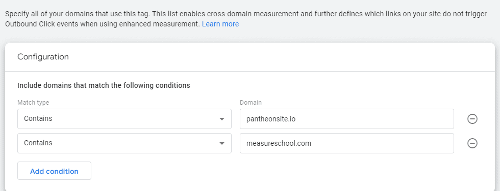
Task: Select the Contains text in the second row
Action: [38, 143]
